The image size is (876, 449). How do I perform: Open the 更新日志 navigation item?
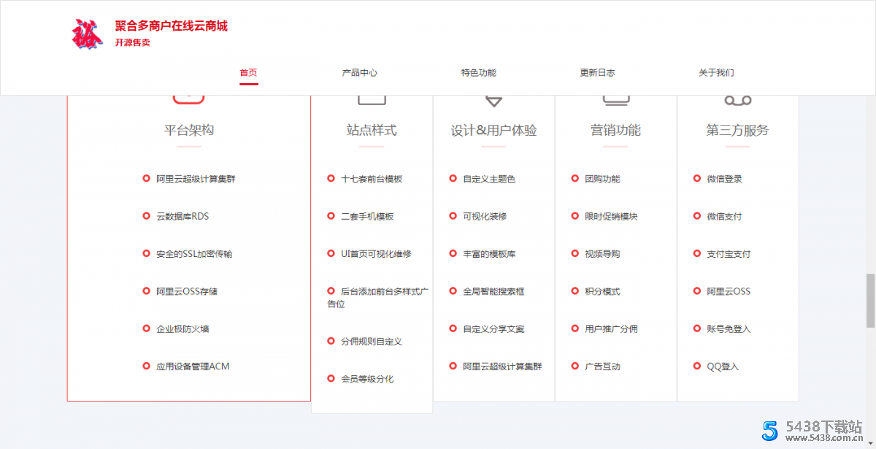(x=597, y=73)
